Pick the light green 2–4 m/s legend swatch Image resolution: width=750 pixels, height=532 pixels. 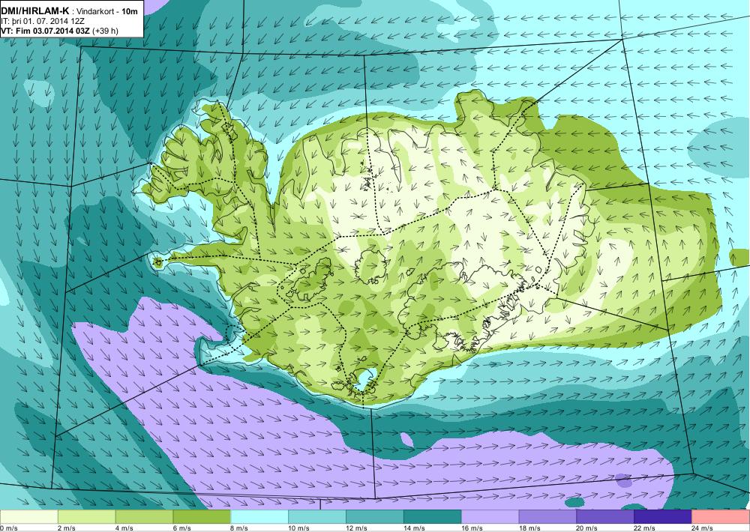(86, 517)
